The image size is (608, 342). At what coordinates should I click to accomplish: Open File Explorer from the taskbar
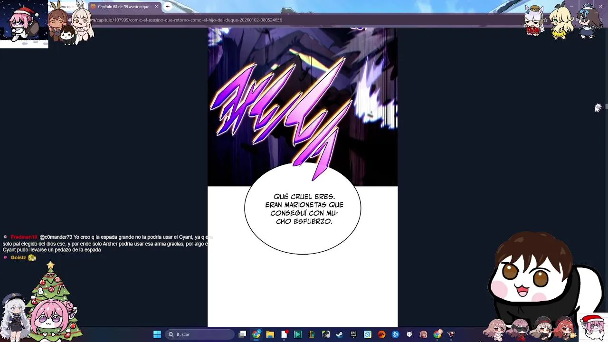[270, 334]
